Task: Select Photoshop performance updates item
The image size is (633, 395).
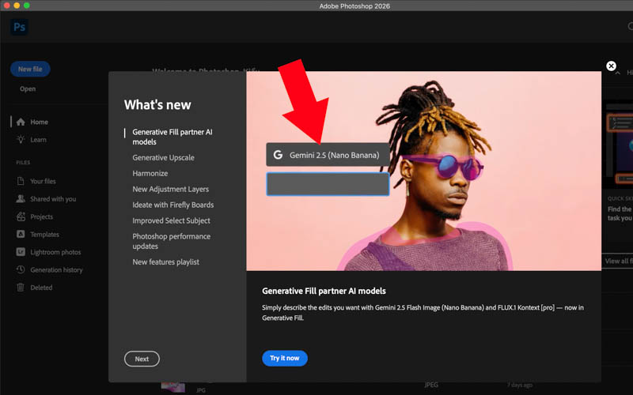Action: 171,241
